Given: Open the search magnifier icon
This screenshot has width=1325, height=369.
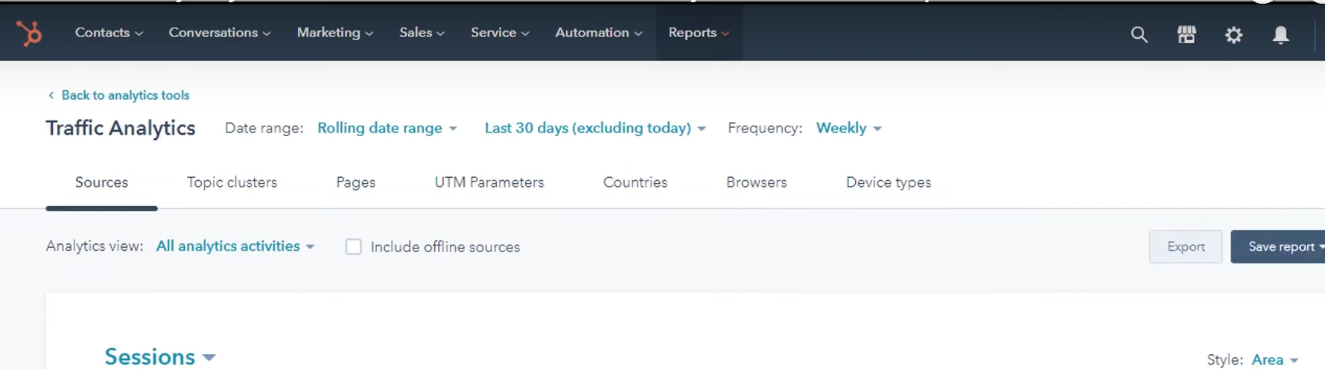Looking at the screenshot, I should 1139,34.
